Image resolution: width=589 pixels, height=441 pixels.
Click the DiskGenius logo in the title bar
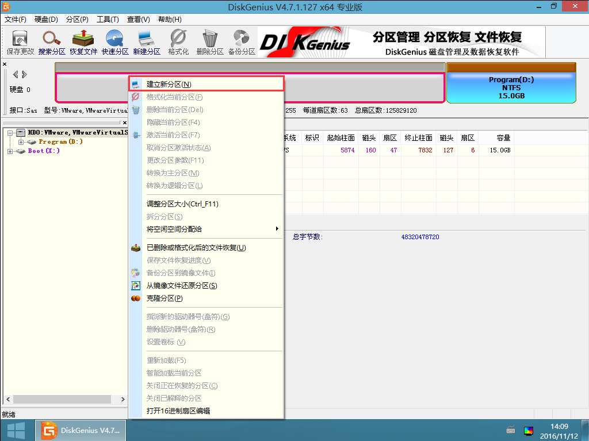point(6,6)
